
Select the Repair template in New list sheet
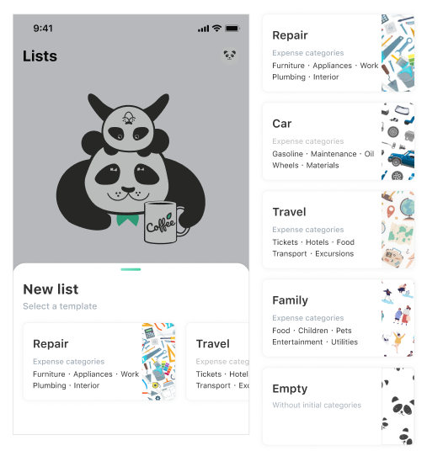coord(99,362)
